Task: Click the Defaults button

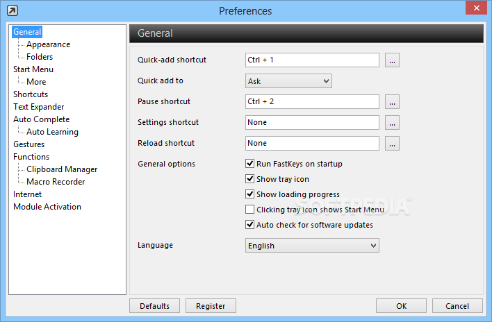Action: tap(155, 306)
